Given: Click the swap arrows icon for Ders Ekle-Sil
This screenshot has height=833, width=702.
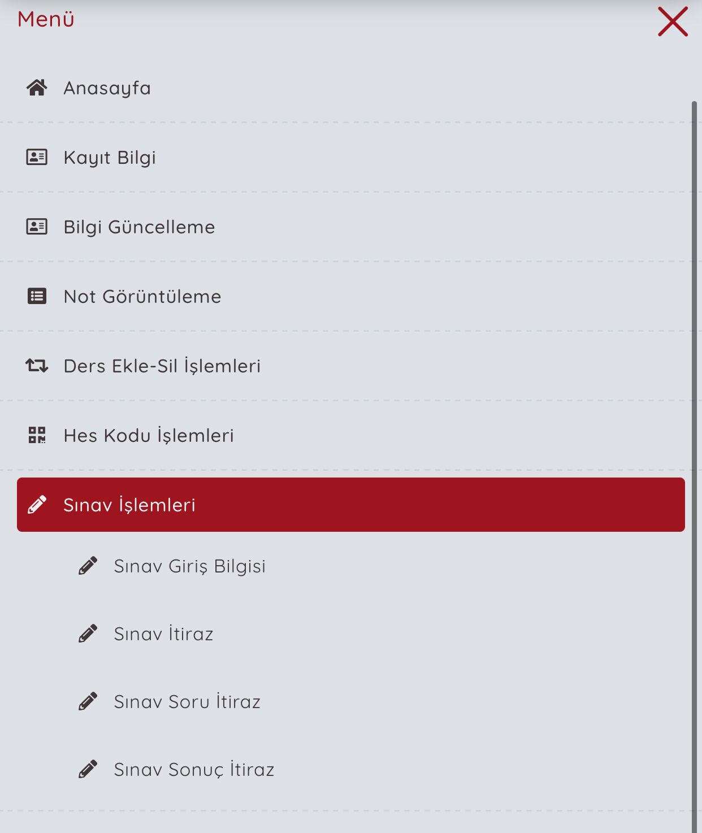Looking at the screenshot, I should pyautogui.click(x=37, y=366).
